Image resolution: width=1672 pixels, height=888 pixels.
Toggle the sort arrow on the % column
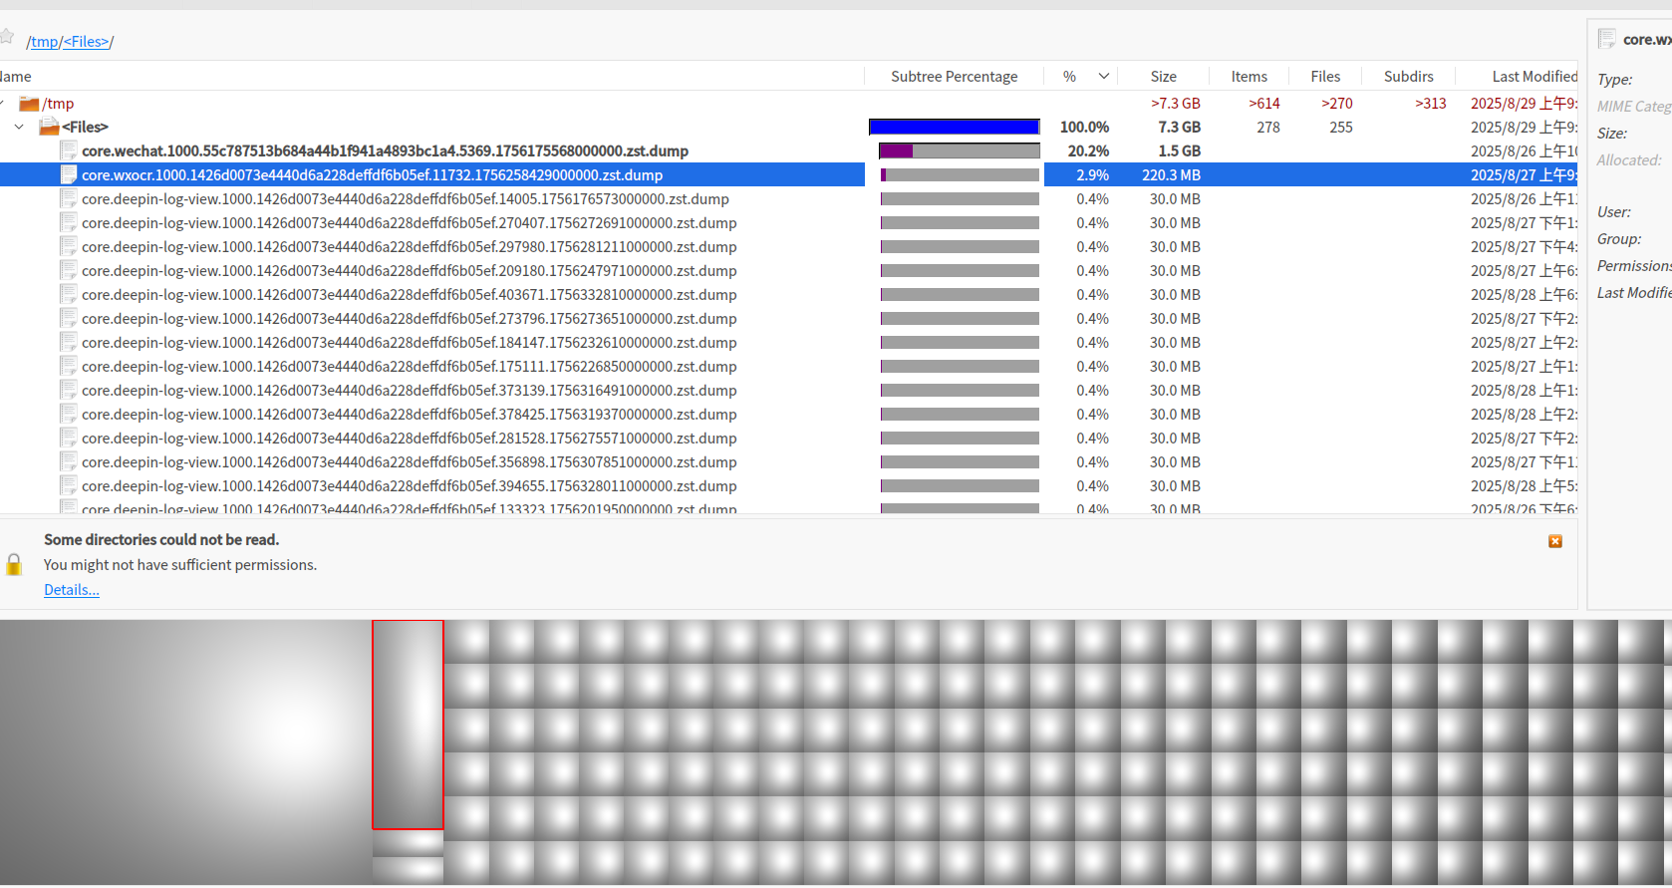click(x=1104, y=76)
